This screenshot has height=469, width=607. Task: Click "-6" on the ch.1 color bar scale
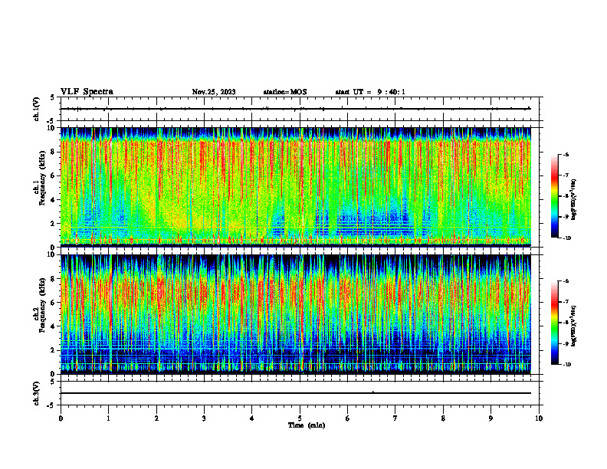(566, 154)
